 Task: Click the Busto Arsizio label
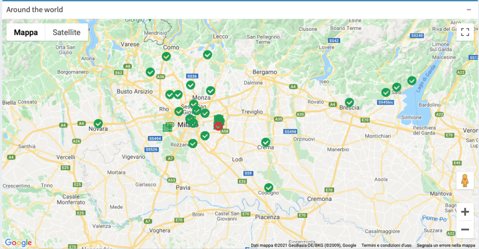click(135, 92)
